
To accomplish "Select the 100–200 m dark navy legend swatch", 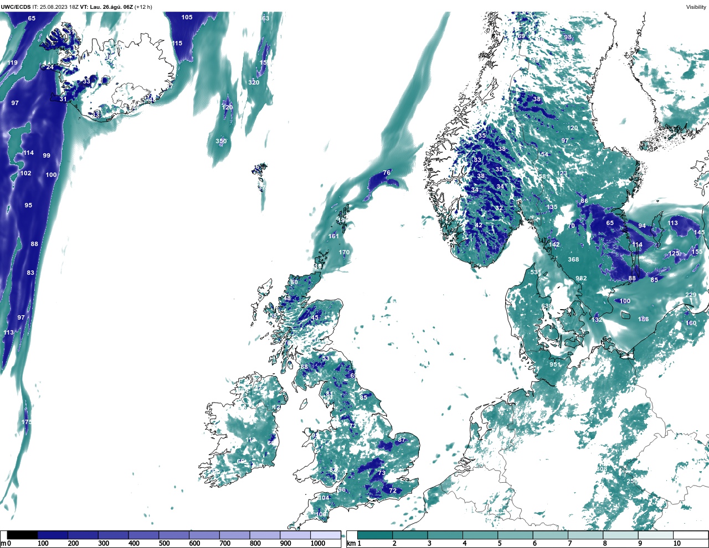I will pos(53,535).
